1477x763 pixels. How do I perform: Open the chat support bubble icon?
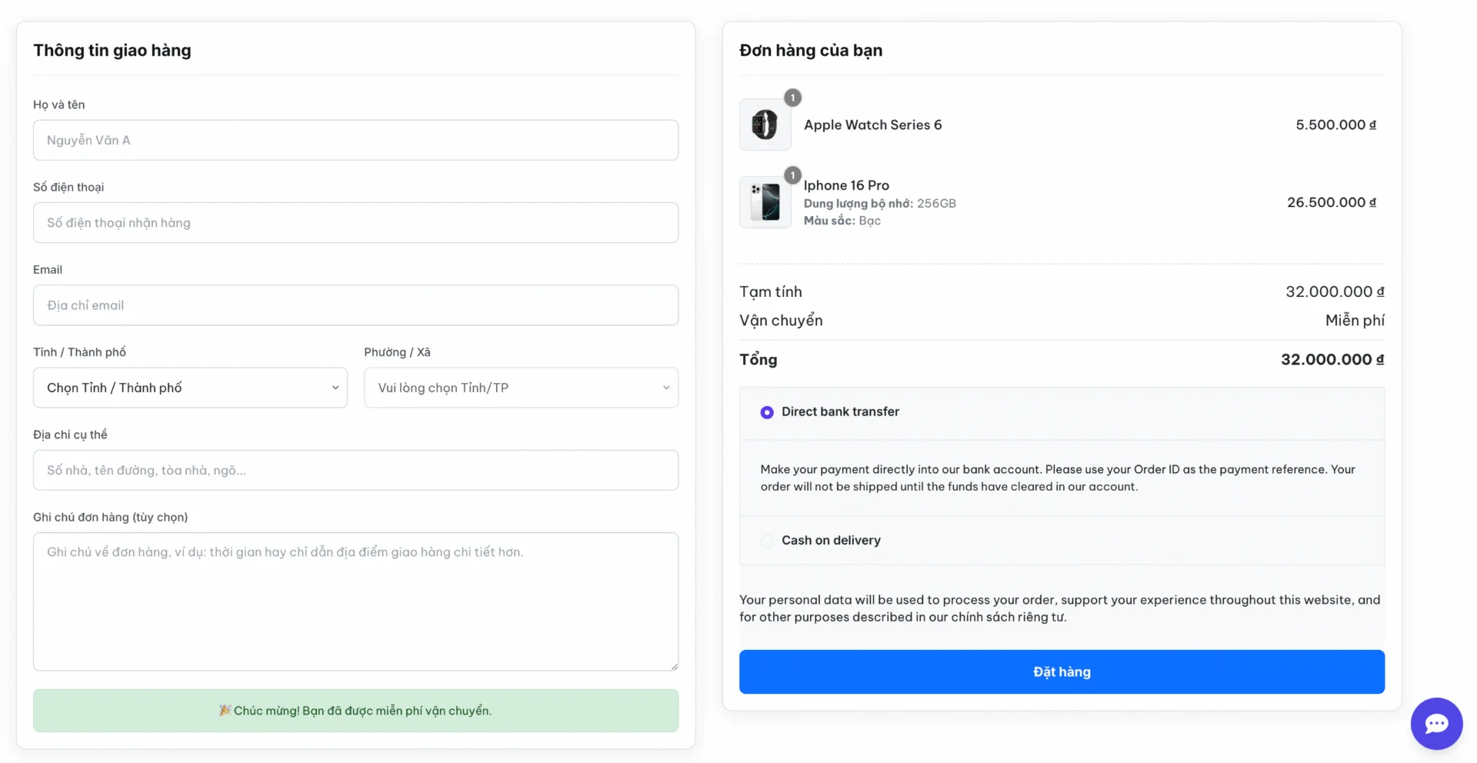1436,723
